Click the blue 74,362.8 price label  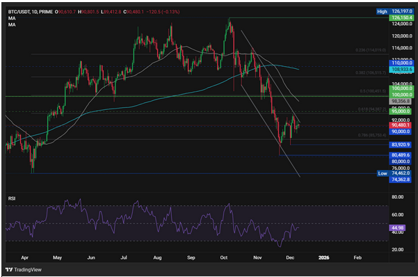(x=400, y=180)
